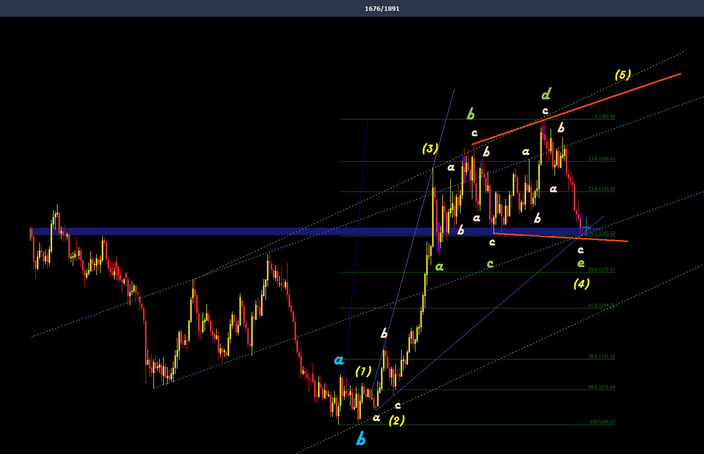
Task: Select the upper orange triangle trendline
Action: point(576,109)
